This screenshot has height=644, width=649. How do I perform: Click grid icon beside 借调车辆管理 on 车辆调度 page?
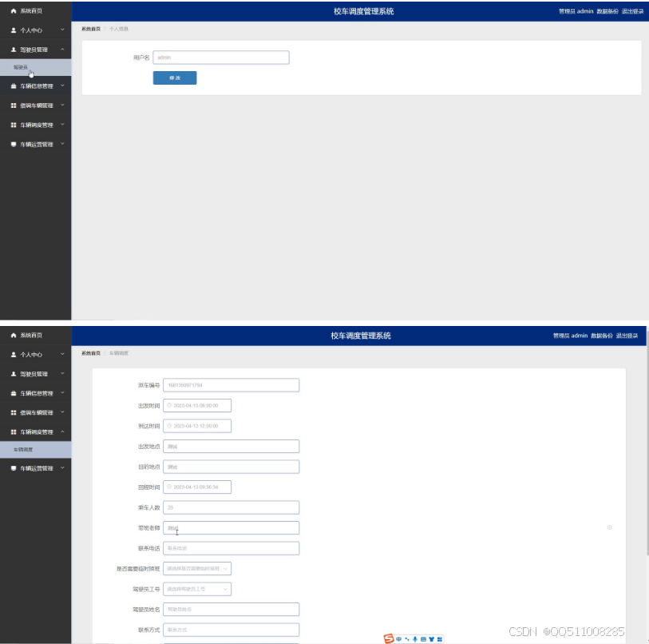coord(14,413)
